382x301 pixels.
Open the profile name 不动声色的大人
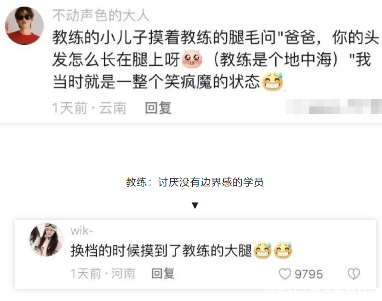101,15
